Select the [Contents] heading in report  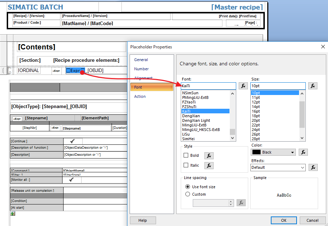coord(37,47)
